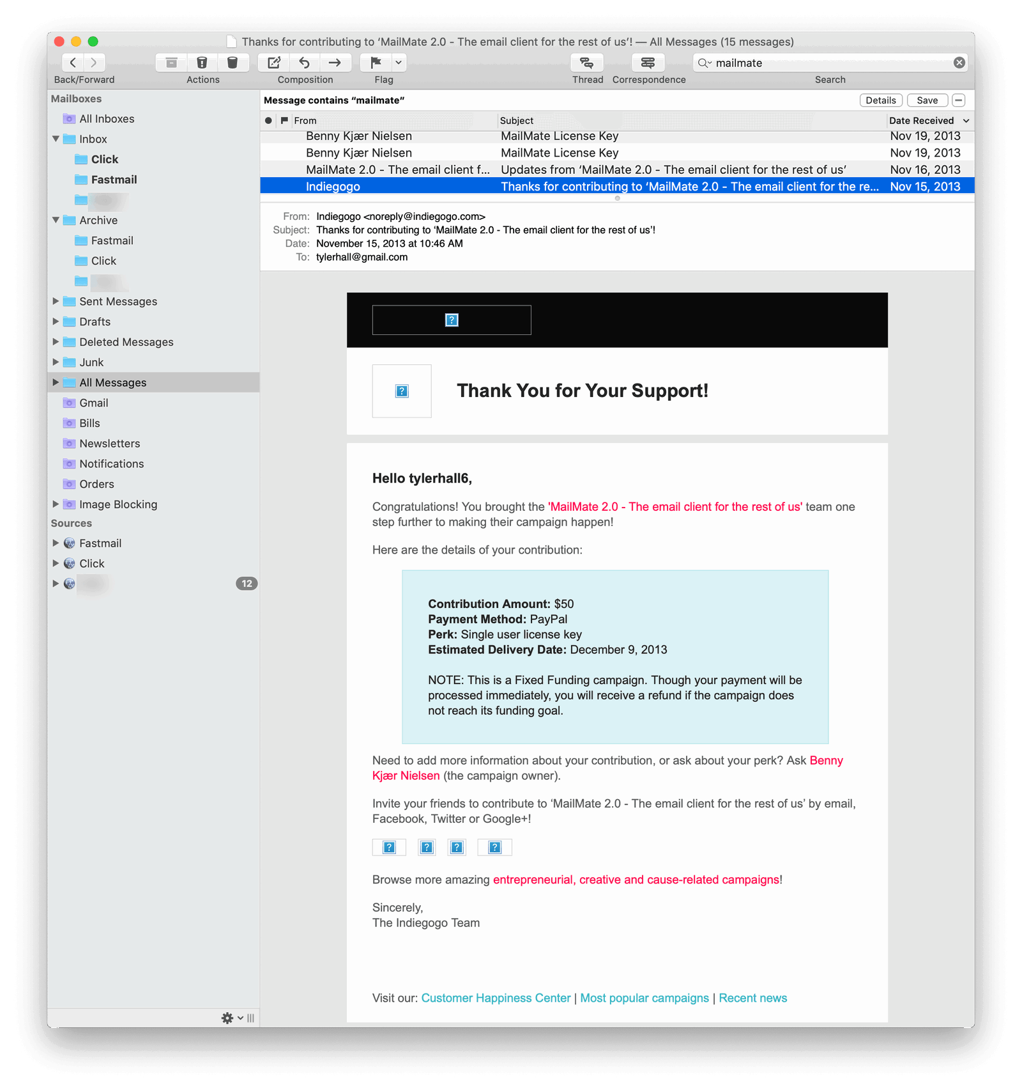Save the search as a mailbox
The height and width of the screenshot is (1090, 1022).
927,100
